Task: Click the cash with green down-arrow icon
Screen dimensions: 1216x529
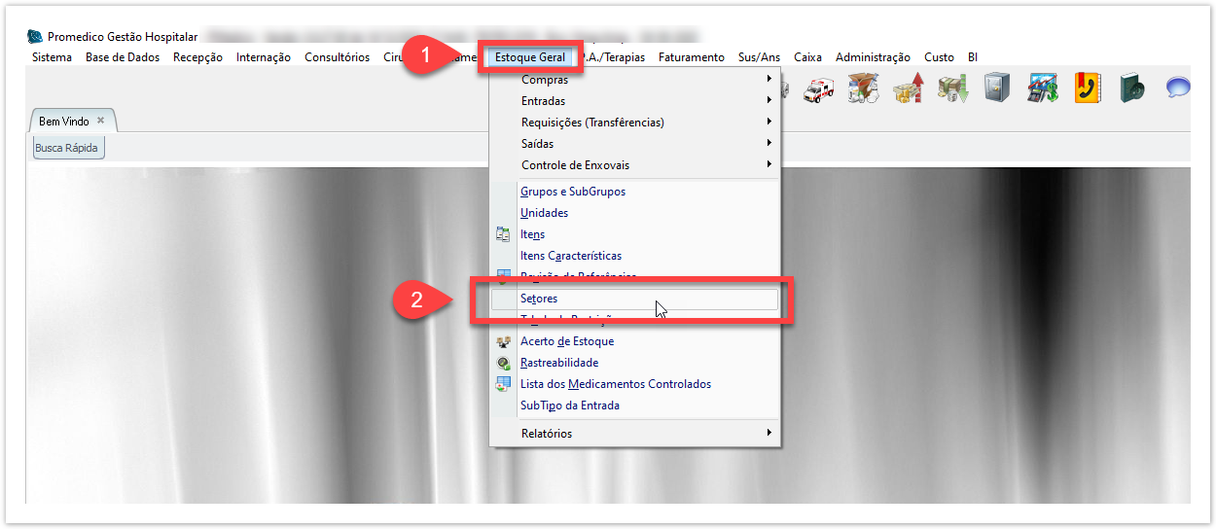Action: (x=952, y=89)
